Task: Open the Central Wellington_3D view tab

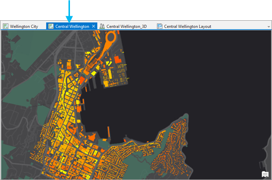Action: (123, 26)
